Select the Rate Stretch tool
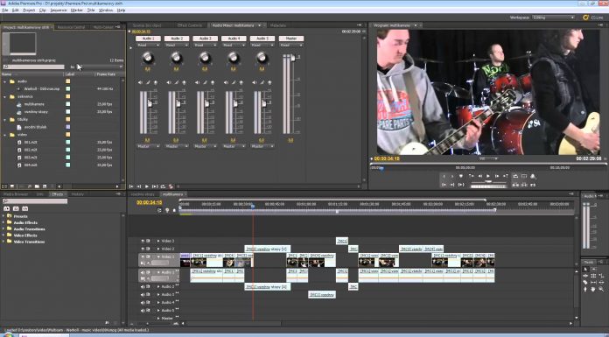The image size is (609, 337). (602, 276)
